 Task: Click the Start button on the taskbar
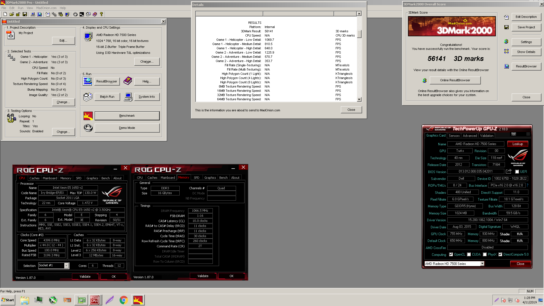pyautogui.click(x=8, y=300)
